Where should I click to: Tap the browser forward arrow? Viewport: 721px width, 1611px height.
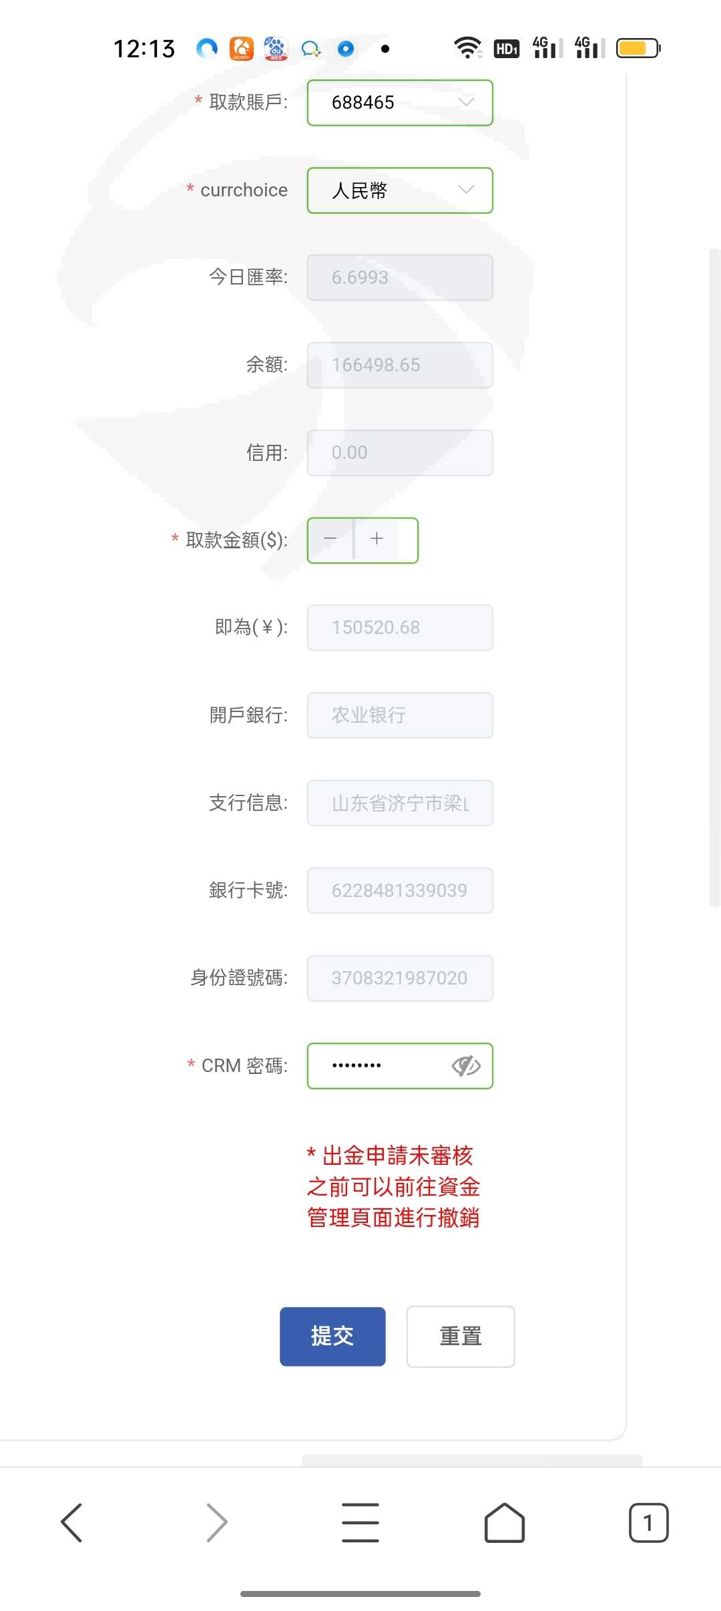pyautogui.click(x=216, y=1523)
